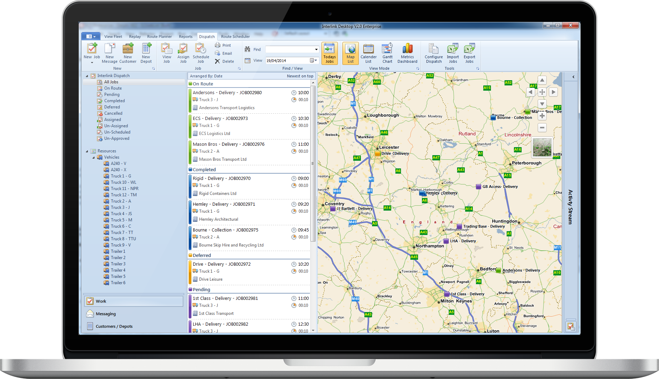Collapse the Interlink Dispatch tree
The height and width of the screenshot is (379, 659).
87,76
